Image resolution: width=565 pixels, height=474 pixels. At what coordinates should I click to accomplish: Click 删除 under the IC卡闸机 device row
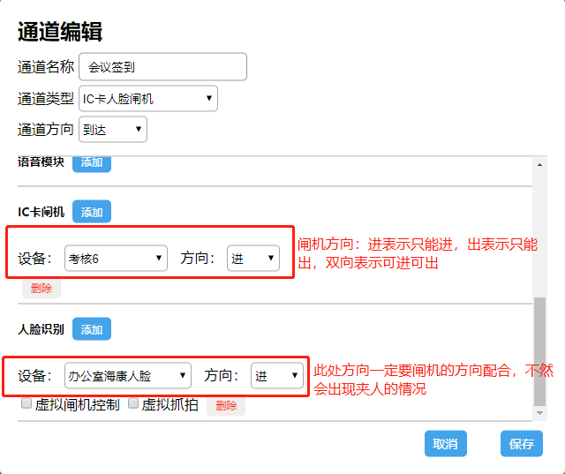41,288
